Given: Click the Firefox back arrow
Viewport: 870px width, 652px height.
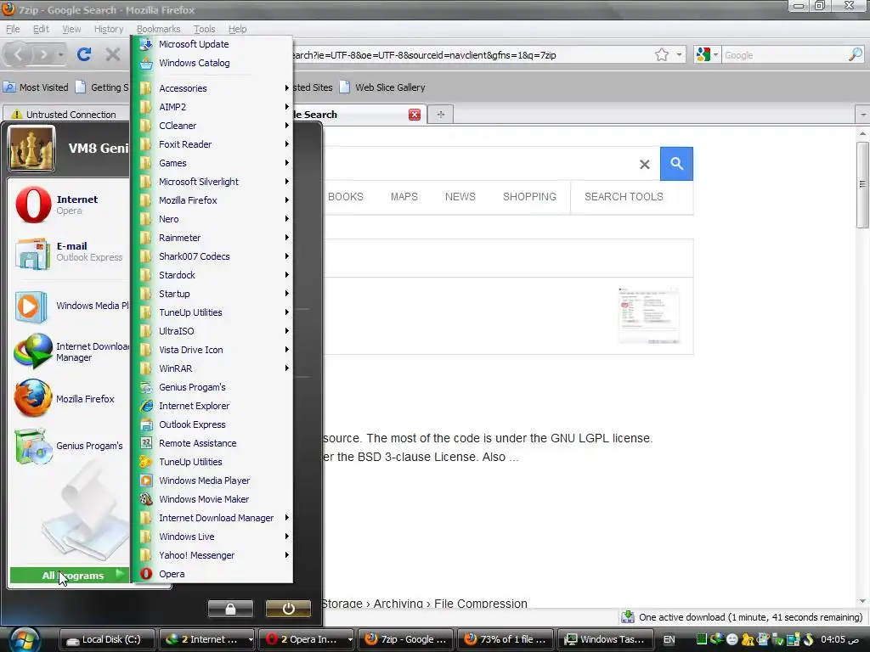Looking at the screenshot, I should (x=19, y=54).
